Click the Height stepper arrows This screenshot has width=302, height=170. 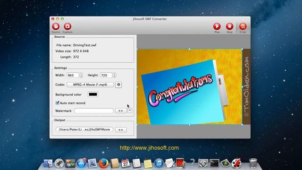tap(115, 75)
